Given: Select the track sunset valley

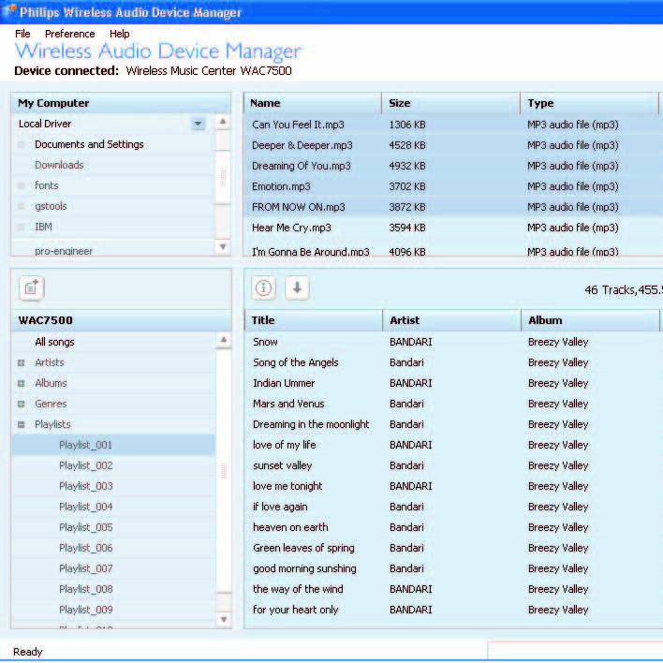Looking at the screenshot, I should click(282, 465).
